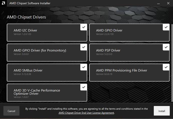Image resolution: width=173 pixels, height=119 pixels.
Task: Click AMD 3D V-Cache Performance Optimizer Driver tile
Action: coord(47,92)
